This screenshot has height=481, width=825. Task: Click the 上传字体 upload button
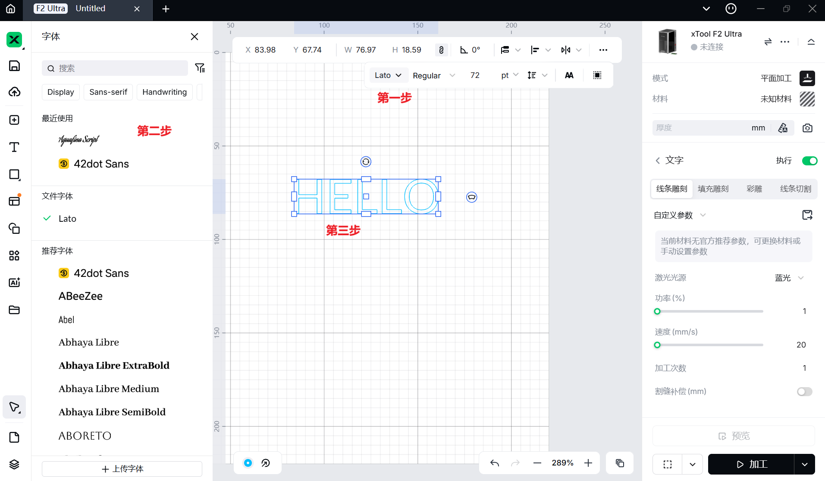coord(122,469)
